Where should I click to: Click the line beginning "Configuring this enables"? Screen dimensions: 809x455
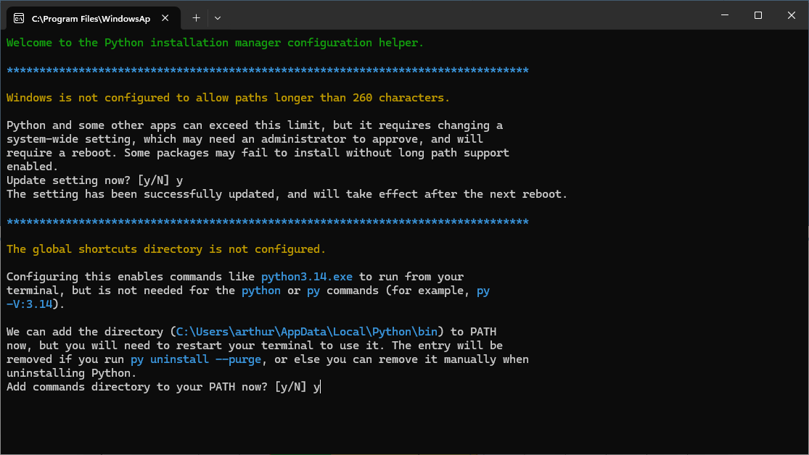(x=235, y=277)
